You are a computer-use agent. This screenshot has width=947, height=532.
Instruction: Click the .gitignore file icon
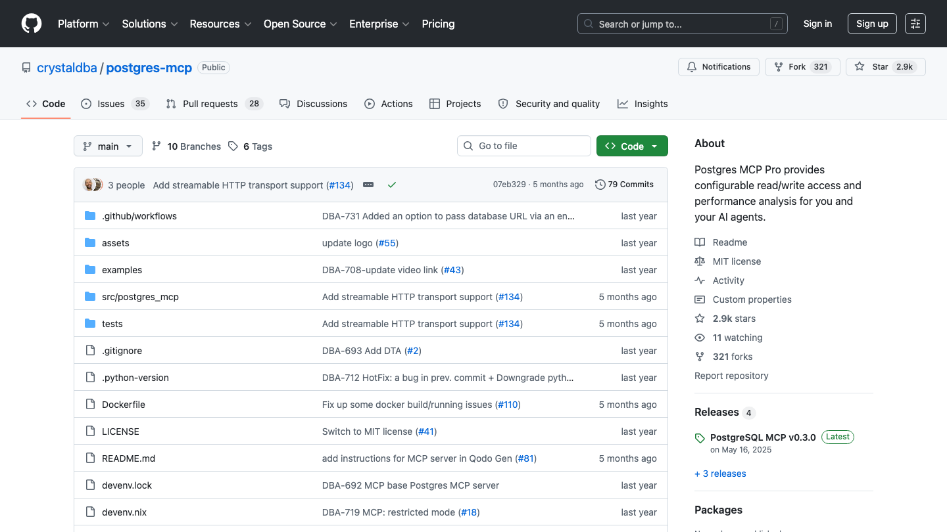(x=90, y=351)
